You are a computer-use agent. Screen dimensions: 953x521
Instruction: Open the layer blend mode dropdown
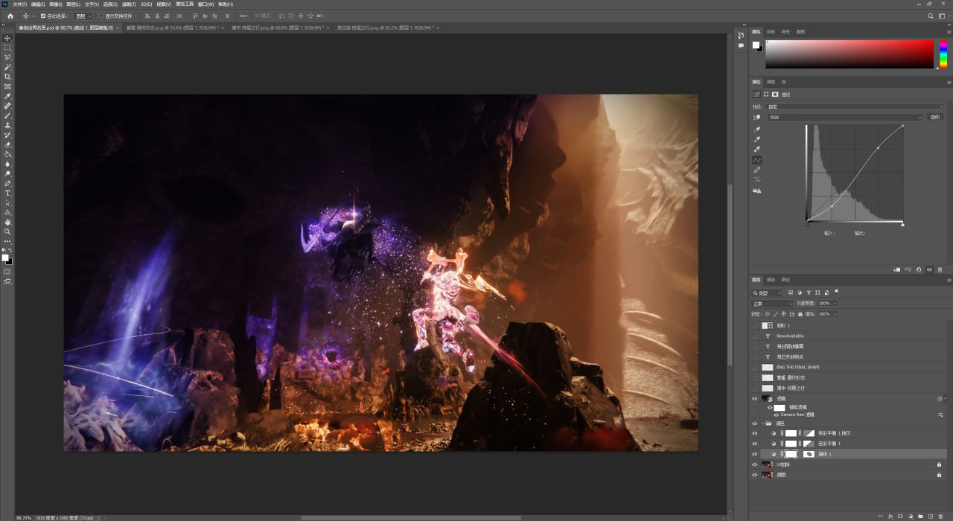pyautogui.click(x=771, y=304)
